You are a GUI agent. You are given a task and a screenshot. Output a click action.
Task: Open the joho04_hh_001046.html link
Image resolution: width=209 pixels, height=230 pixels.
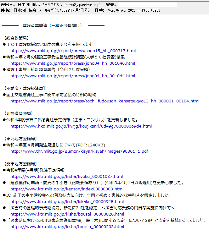73,63
